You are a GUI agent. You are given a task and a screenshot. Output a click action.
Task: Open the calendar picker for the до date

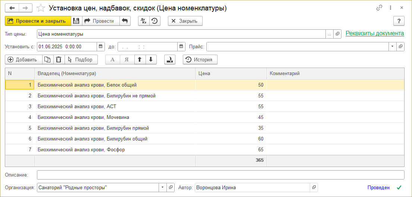coord(181,46)
